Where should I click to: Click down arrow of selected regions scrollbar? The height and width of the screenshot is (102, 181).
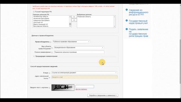pos(114,26)
